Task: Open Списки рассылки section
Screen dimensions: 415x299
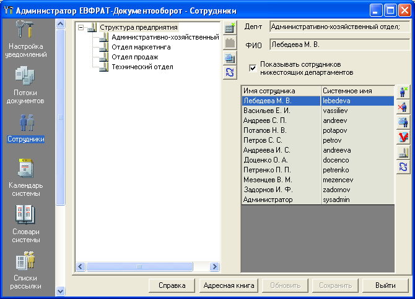Action: click(x=25, y=270)
